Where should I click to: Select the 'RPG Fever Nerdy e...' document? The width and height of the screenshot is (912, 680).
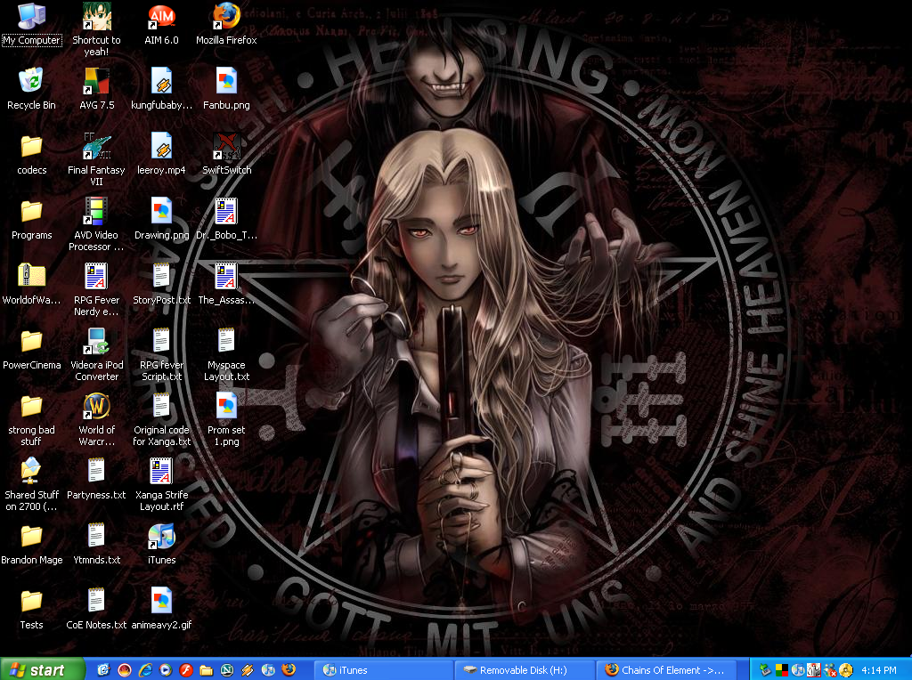coord(96,288)
